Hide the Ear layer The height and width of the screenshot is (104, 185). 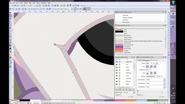click(117, 65)
